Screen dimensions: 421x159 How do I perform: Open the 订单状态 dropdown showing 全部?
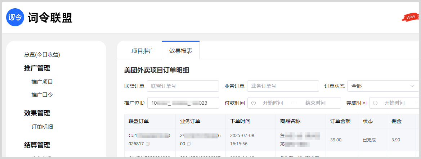(x=383, y=86)
